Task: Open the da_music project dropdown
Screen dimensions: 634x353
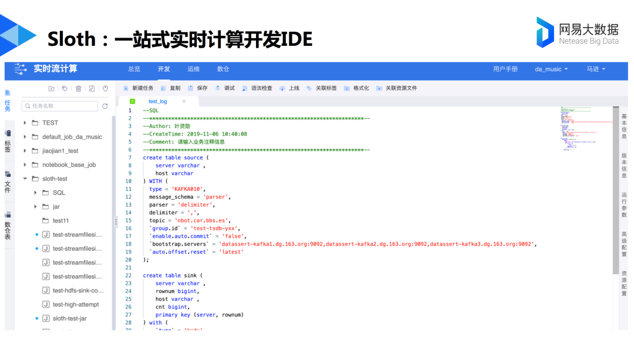Action: pyautogui.click(x=551, y=69)
